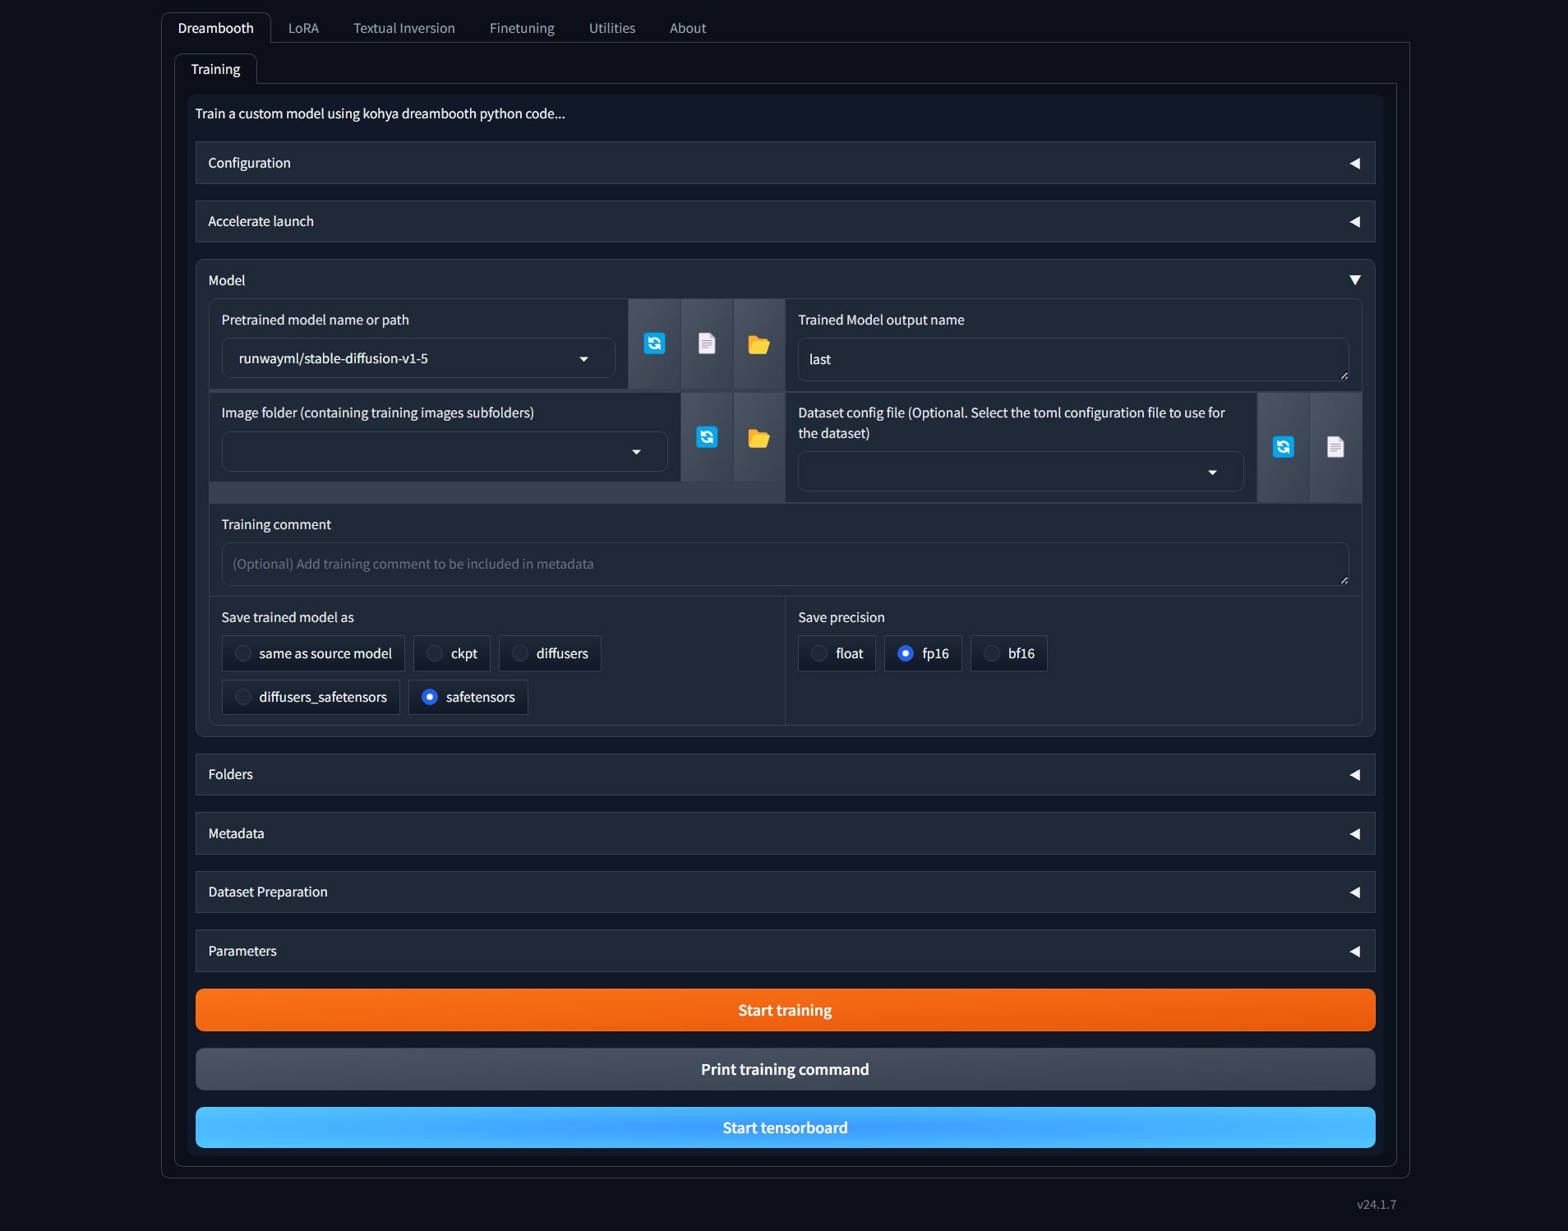
Task: Expand the Configuration section
Action: pyautogui.click(x=785, y=163)
